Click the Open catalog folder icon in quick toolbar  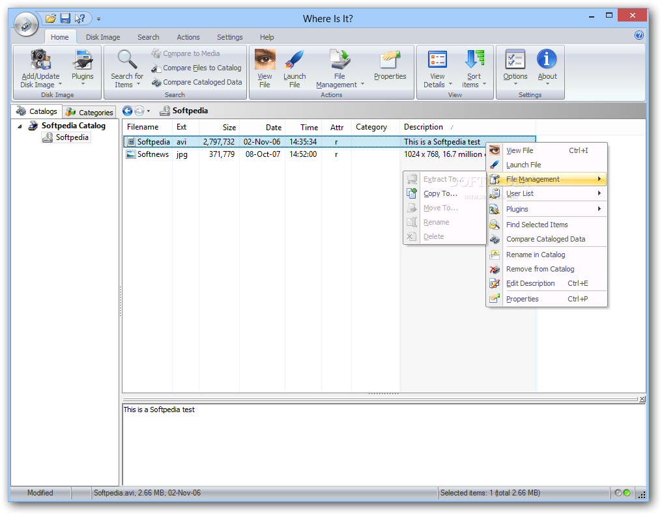tap(51, 19)
